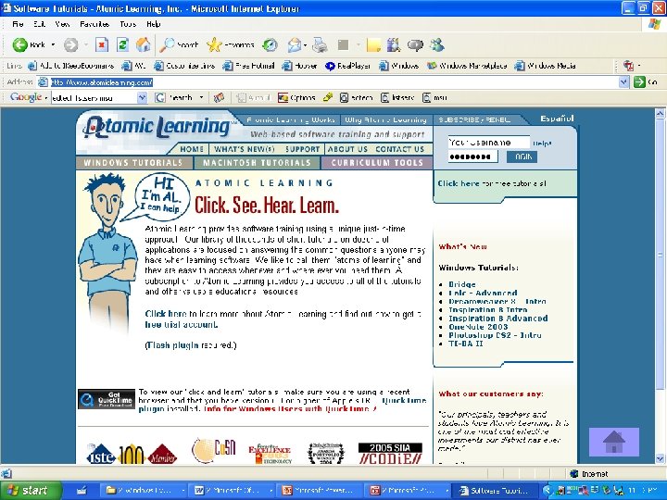Click the Windows Marketplace link

tap(467, 66)
